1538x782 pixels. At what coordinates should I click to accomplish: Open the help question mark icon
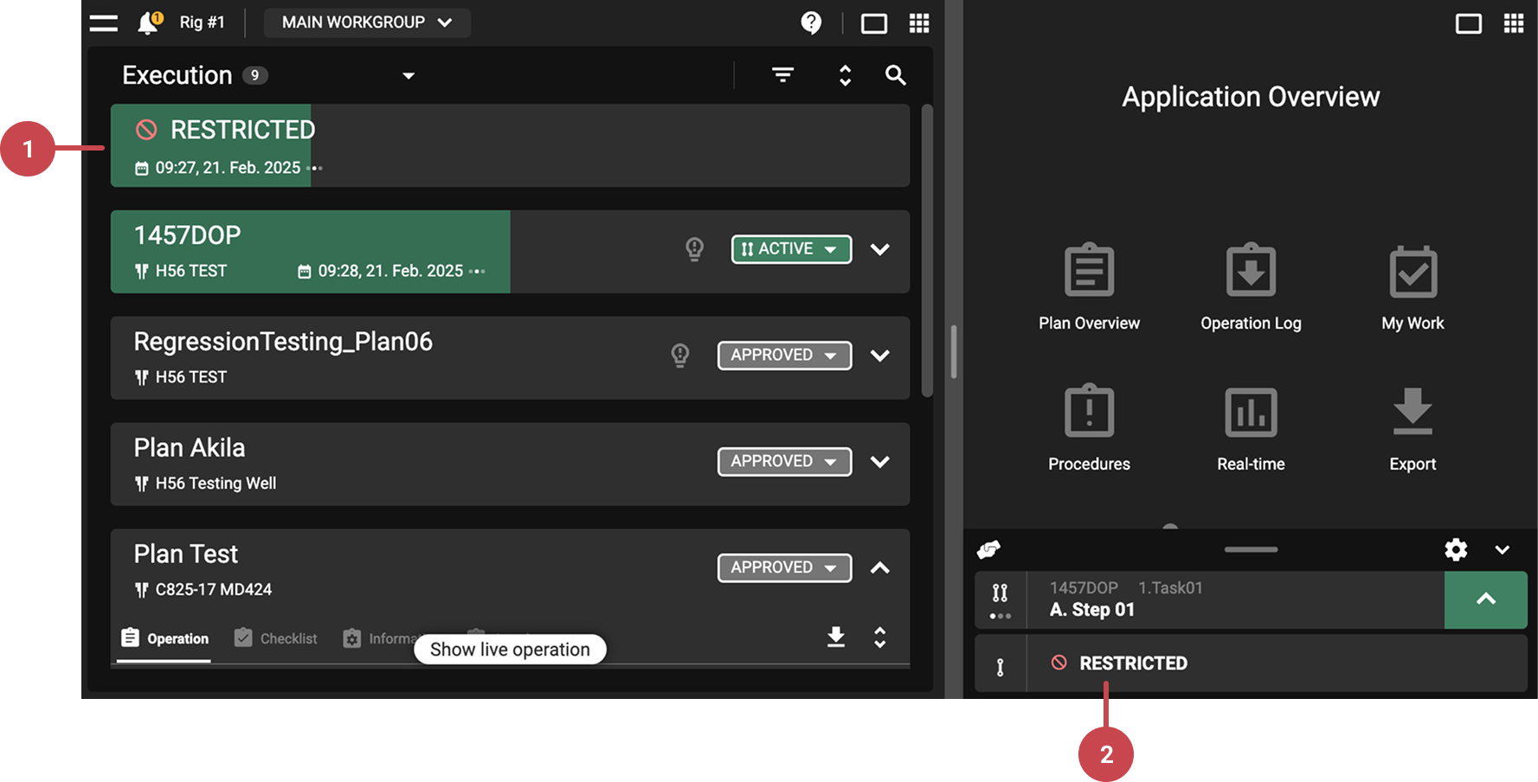[811, 22]
